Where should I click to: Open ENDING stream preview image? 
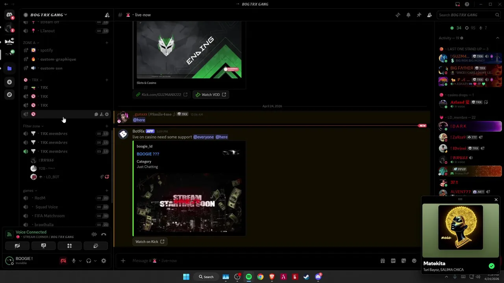pos(189,50)
